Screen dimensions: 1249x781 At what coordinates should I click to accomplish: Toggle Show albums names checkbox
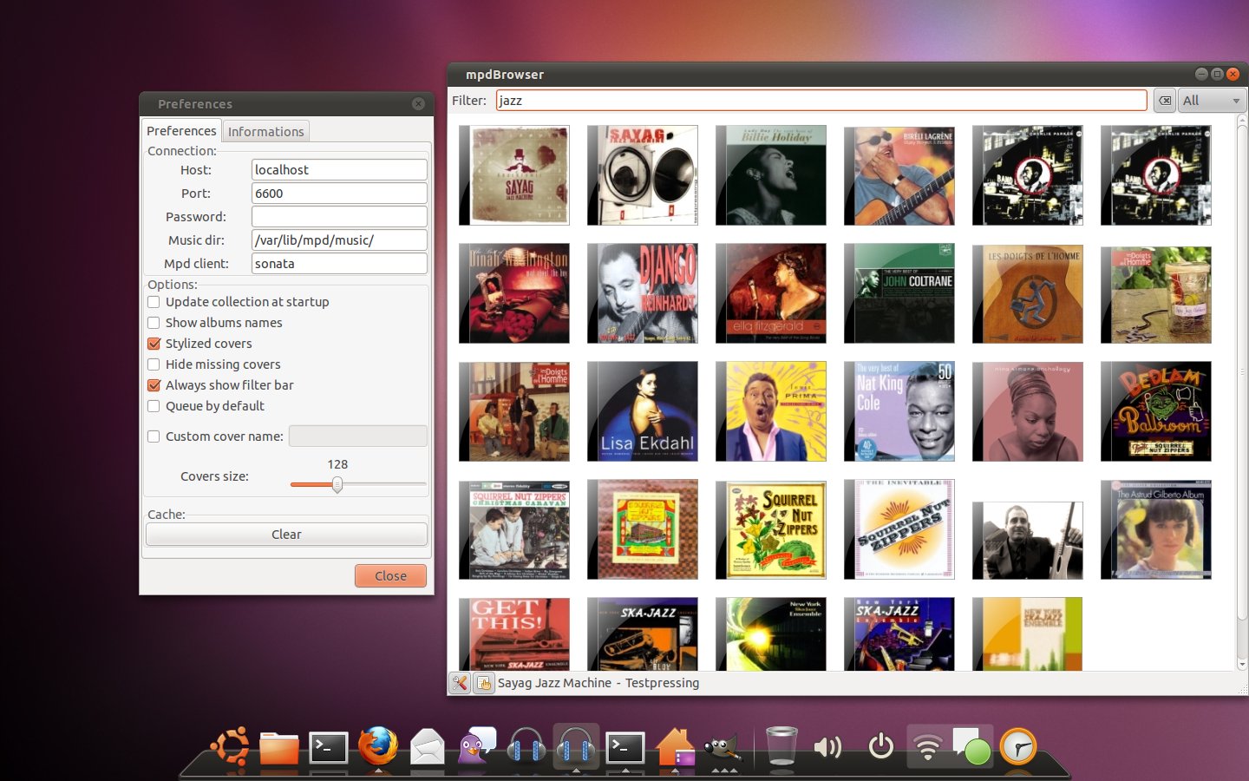[154, 323]
